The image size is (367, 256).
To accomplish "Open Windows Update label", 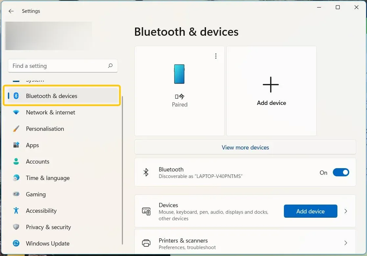I will pos(48,244).
